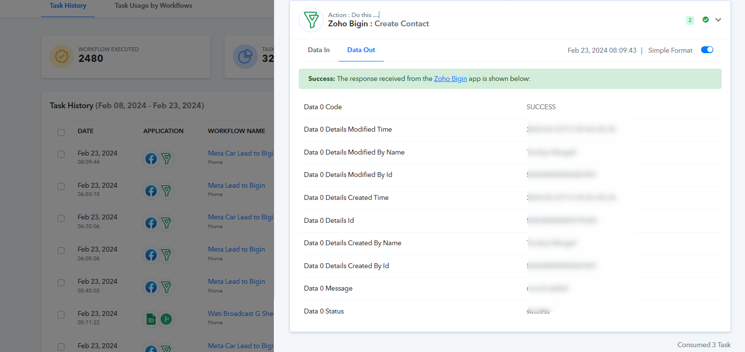Click Facebook icon in the 06:05:06 row

coord(151,255)
